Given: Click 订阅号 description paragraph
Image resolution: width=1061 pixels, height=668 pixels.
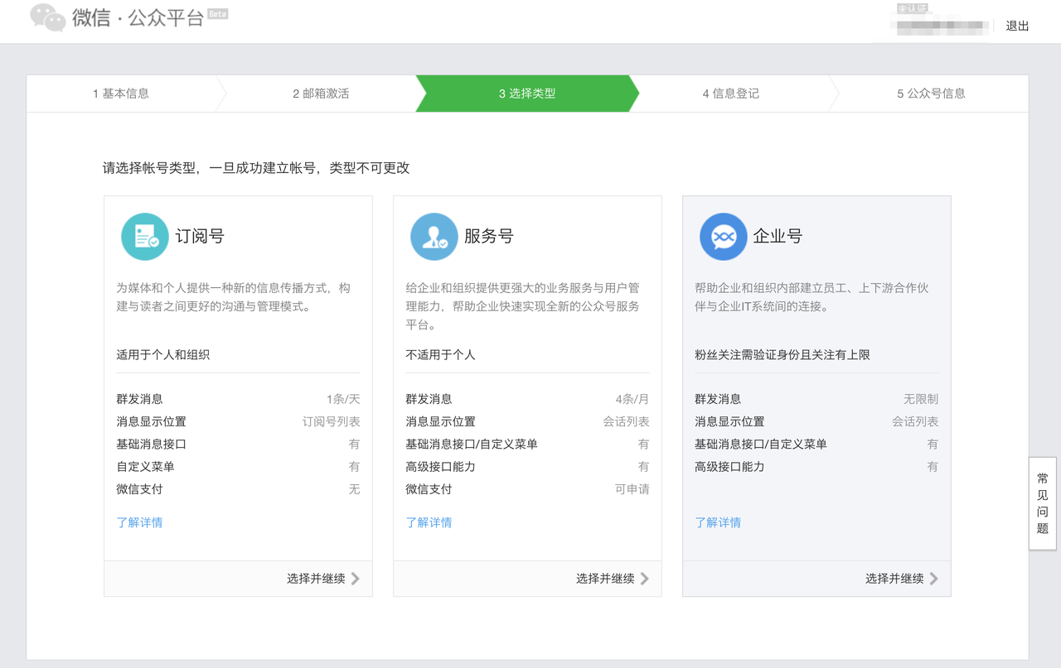Looking at the screenshot, I should pos(234,297).
